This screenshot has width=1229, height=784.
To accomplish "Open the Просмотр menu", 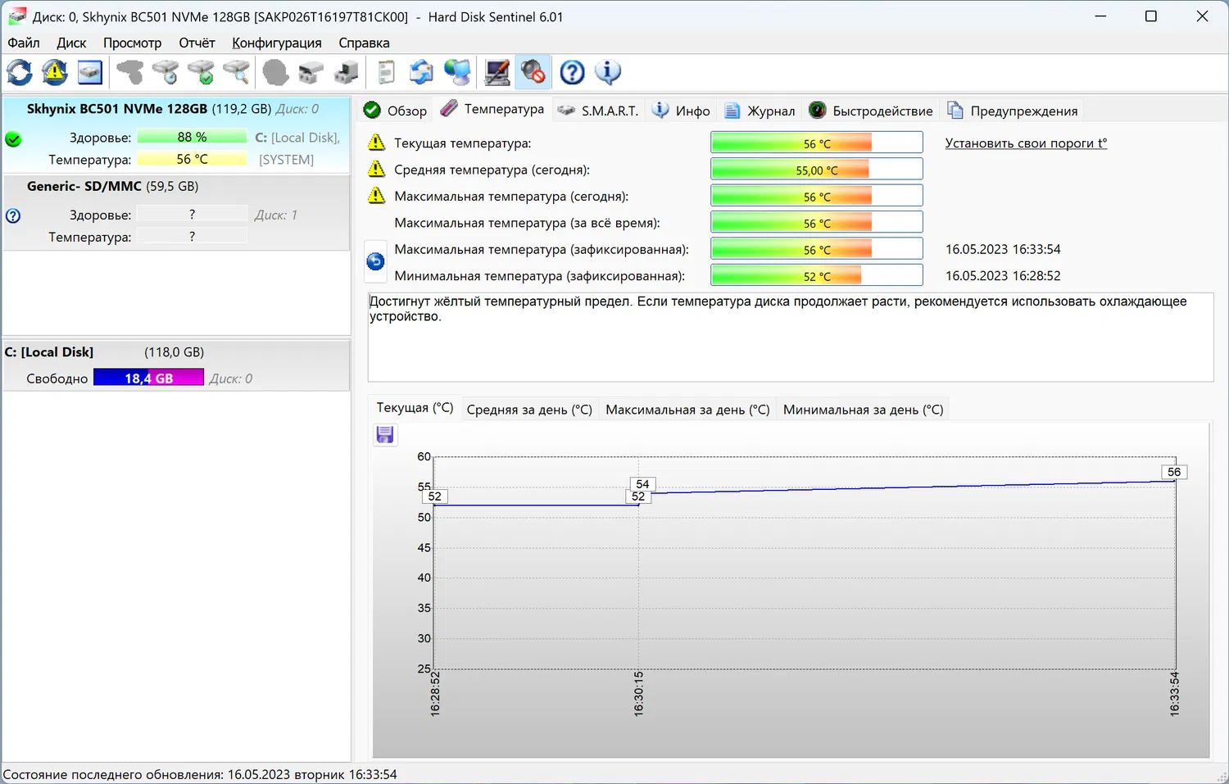I will (133, 43).
